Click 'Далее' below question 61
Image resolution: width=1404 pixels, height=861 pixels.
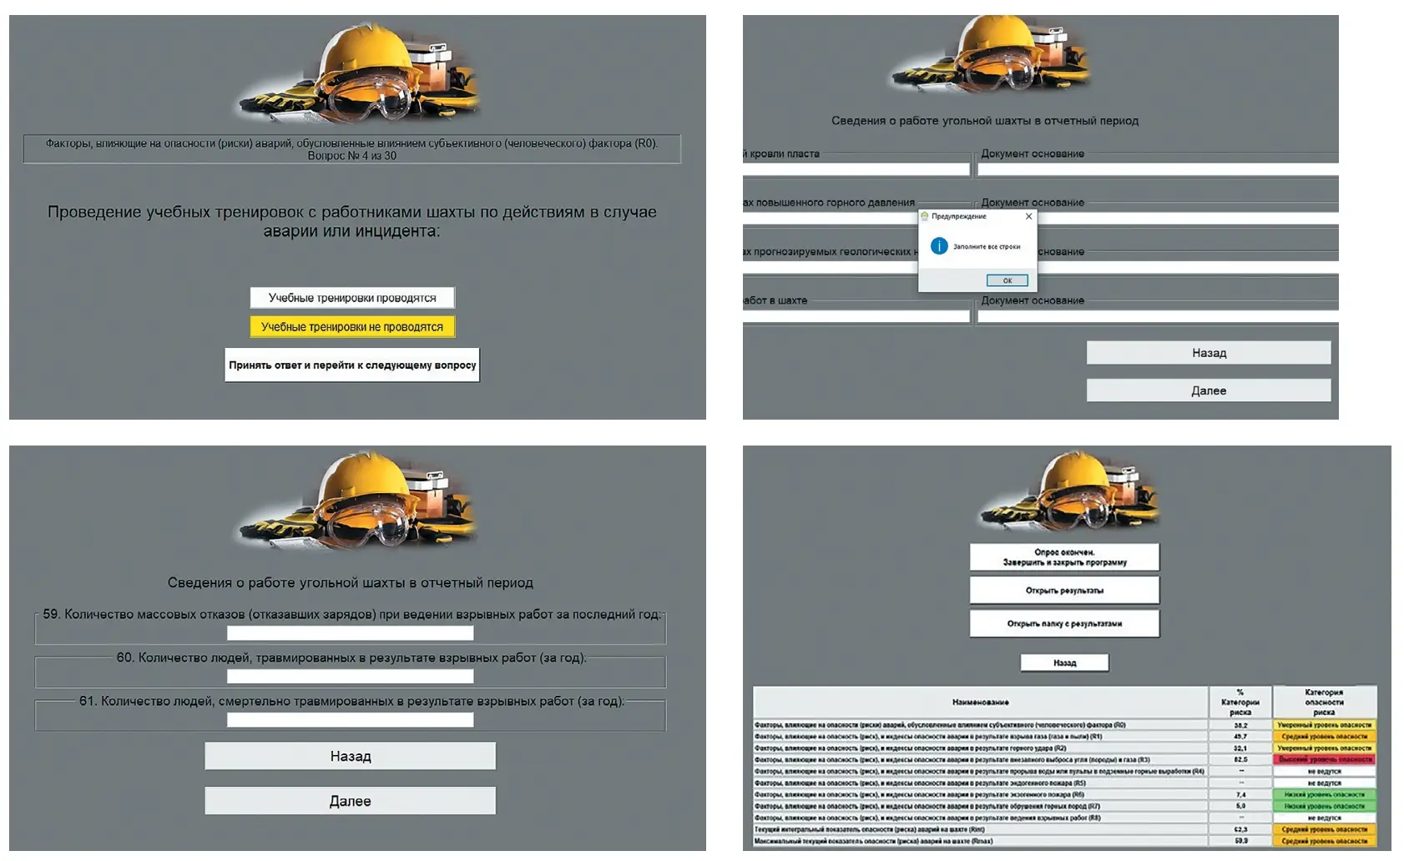coord(349,800)
